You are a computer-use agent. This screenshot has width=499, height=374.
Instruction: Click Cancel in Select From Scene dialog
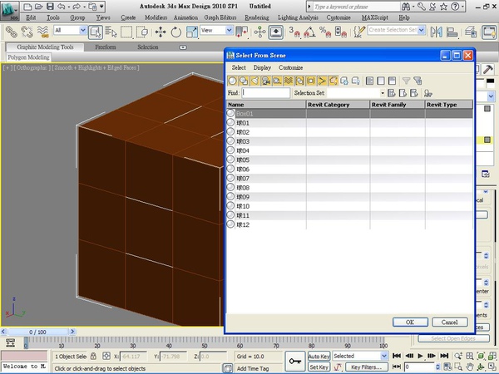pyautogui.click(x=450, y=322)
